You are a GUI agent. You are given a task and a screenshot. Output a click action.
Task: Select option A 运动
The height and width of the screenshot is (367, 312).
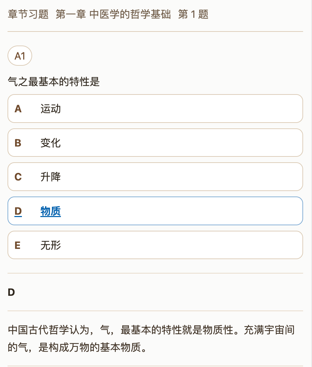pyautogui.click(x=155, y=109)
